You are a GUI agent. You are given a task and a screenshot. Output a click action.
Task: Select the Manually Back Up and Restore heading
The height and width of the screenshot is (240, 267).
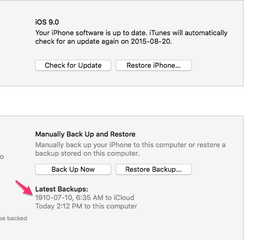[x=85, y=134]
